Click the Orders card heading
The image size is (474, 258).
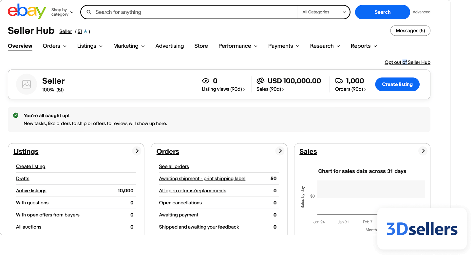tap(168, 151)
